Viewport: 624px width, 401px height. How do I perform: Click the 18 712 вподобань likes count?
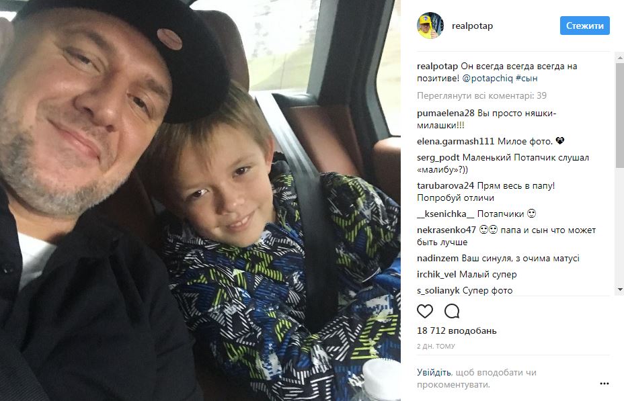click(x=457, y=330)
